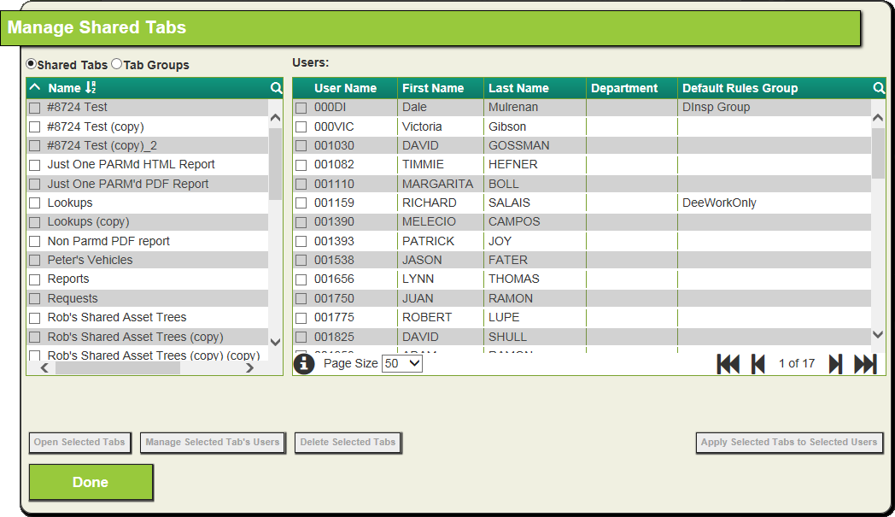
Task: Select the Rob's Shared Asset Trees row
Action: [147, 318]
